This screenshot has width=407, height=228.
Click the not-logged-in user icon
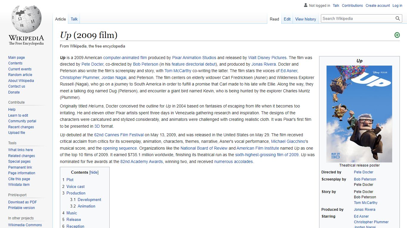[305, 5]
